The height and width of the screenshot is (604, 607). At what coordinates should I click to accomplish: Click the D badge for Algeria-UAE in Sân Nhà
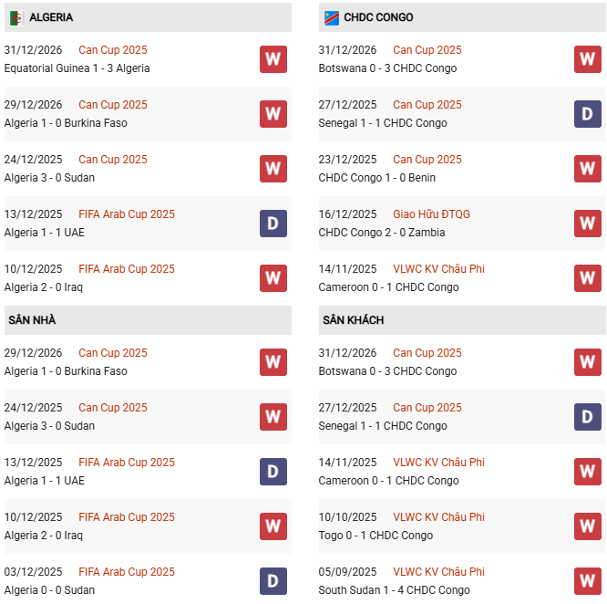point(273,472)
